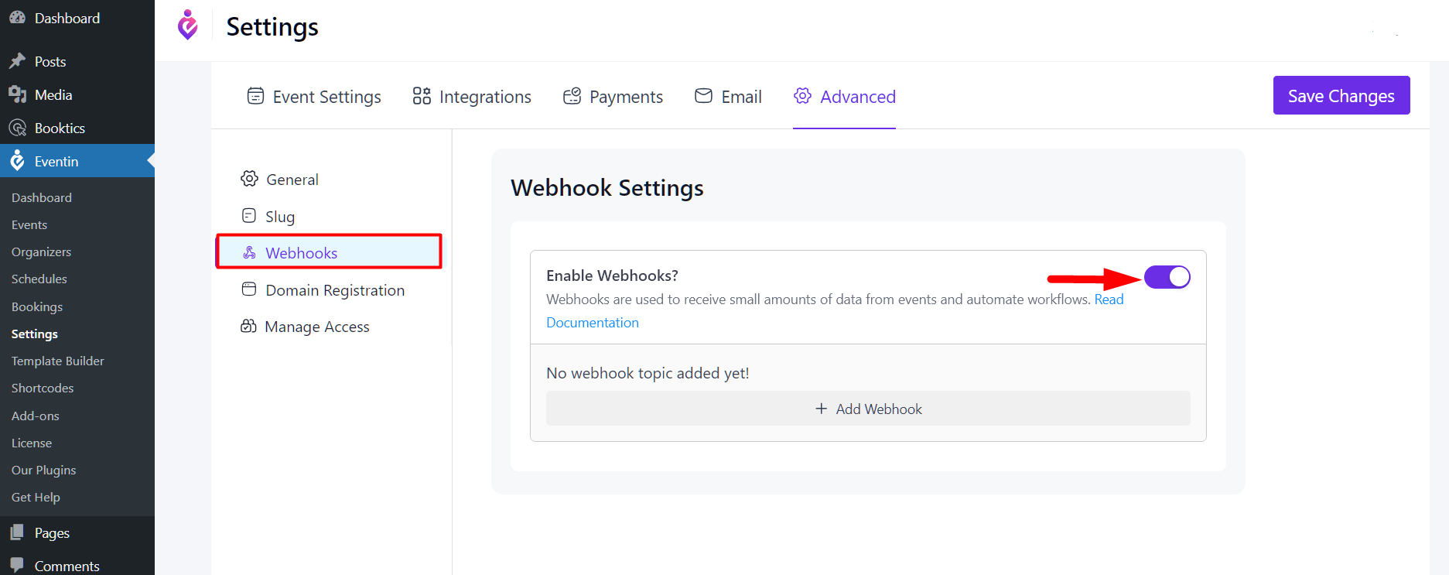Click Get Help in sidebar
The height and width of the screenshot is (575, 1449).
[36, 497]
